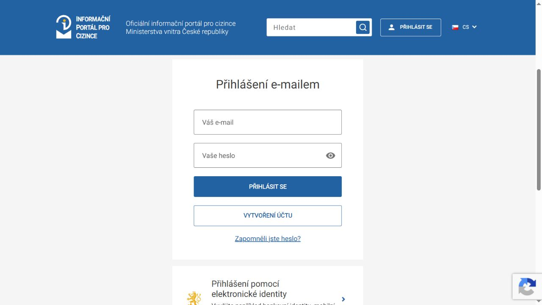The image size is (542, 305).
Task: Click the reCAPTCHA badge icon
Action: [527, 287]
